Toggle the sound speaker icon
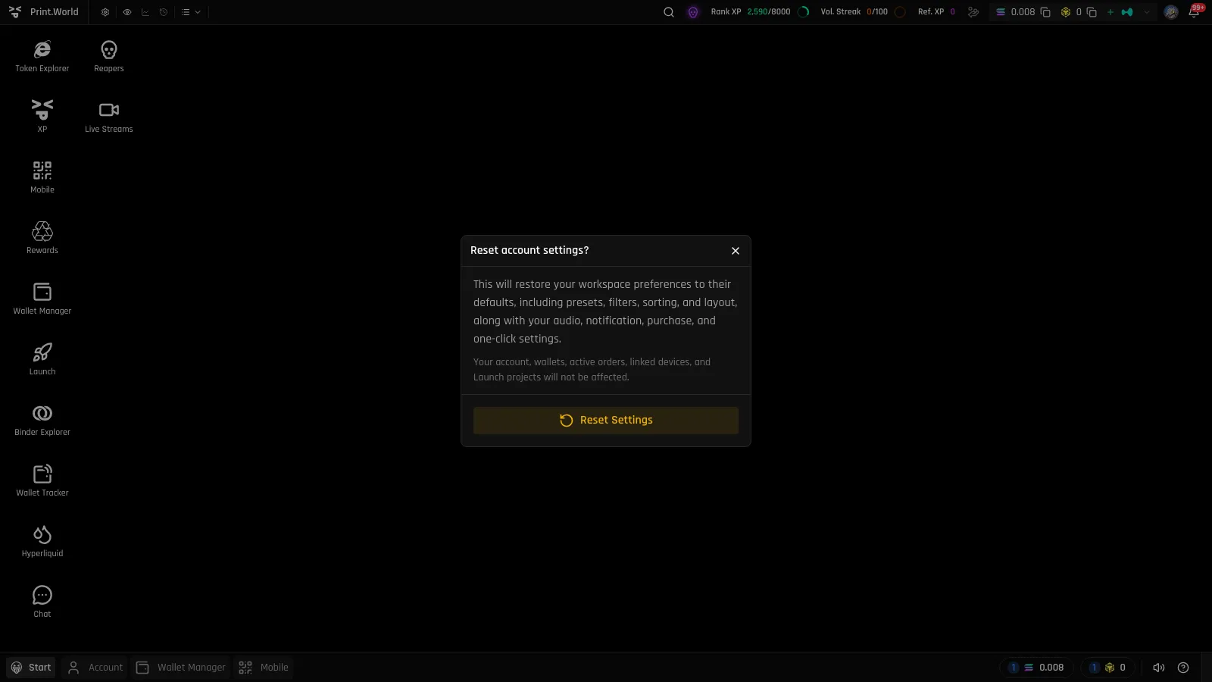Viewport: 1212px width, 682px height. click(x=1158, y=668)
